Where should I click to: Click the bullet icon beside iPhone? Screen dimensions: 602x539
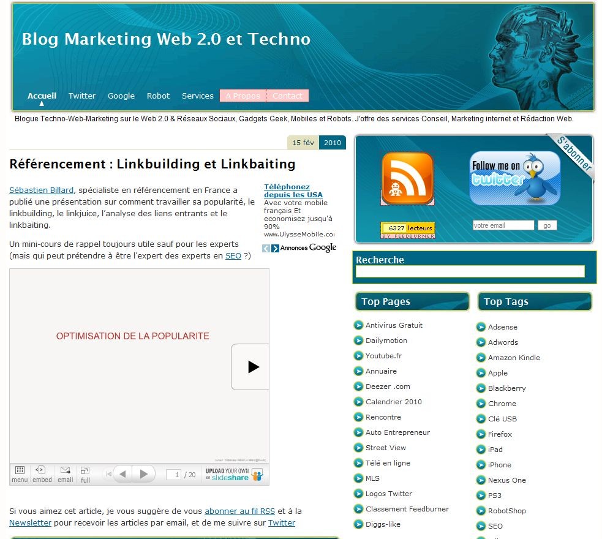(x=481, y=465)
